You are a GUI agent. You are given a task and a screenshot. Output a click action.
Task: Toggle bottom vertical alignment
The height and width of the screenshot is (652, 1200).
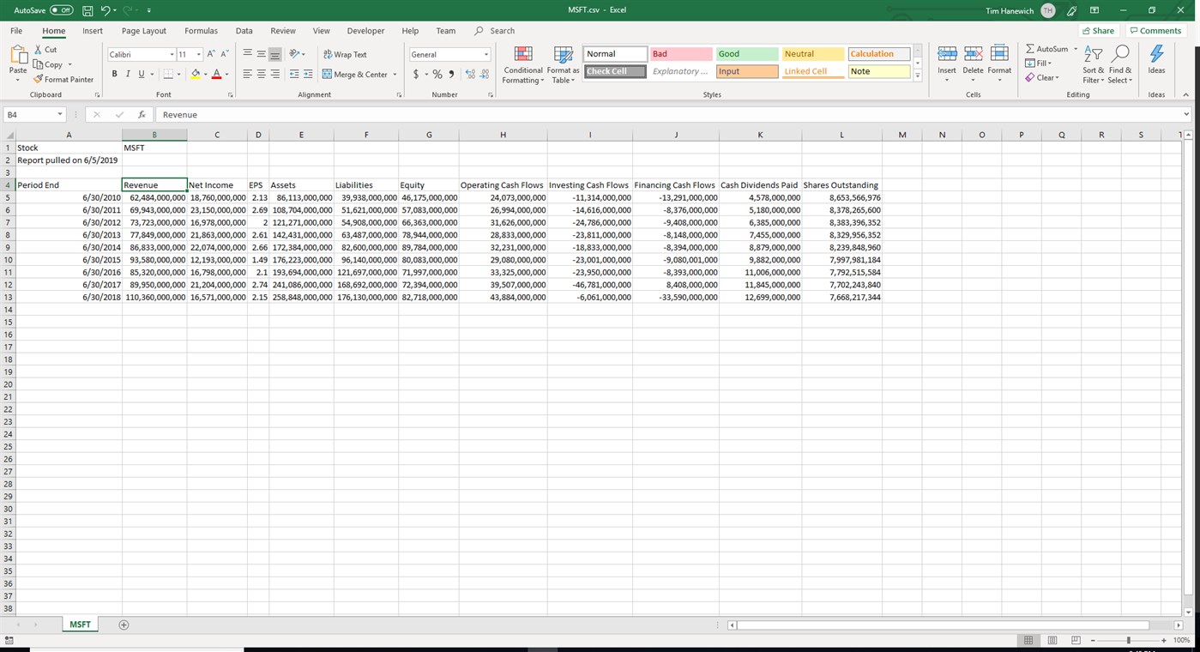pyautogui.click(x=275, y=54)
